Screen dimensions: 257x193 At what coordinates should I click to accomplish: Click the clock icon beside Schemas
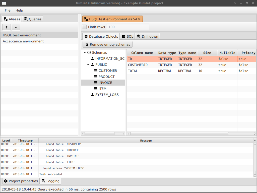(89, 53)
